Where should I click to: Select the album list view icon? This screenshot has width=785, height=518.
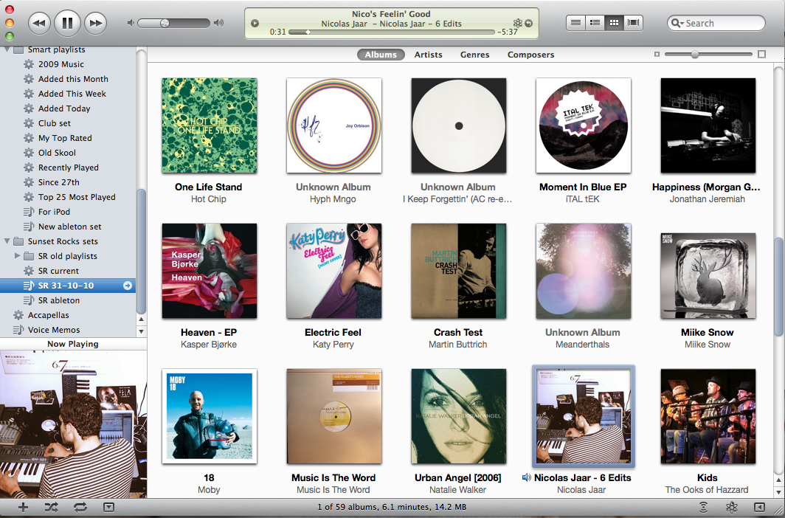tap(595, 23)
